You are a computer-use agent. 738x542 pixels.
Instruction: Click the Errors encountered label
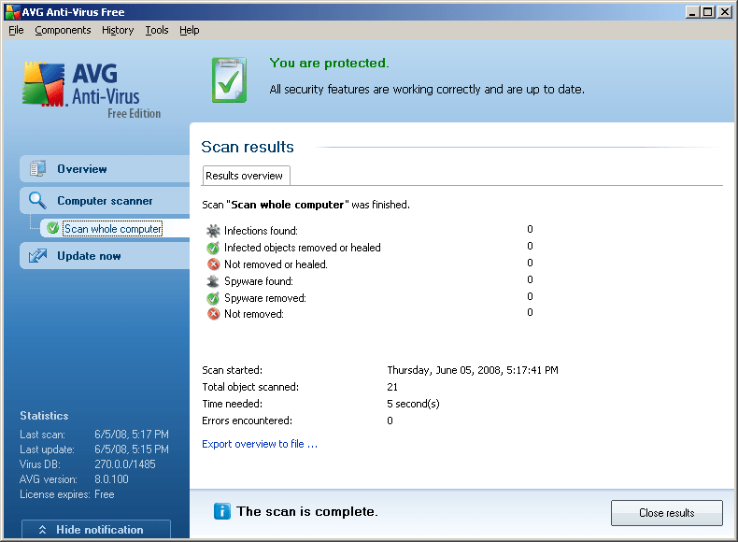tap(248, 421)
